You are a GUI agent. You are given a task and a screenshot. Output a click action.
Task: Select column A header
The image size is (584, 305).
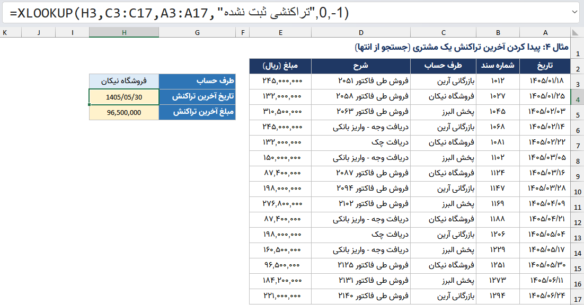(545, 32)
